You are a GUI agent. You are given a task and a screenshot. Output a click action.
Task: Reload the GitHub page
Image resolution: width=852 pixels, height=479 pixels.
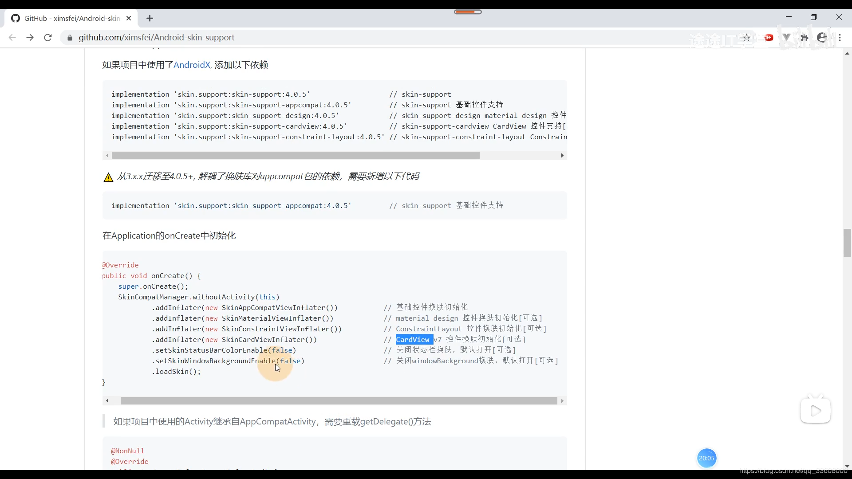coord(48,38)
